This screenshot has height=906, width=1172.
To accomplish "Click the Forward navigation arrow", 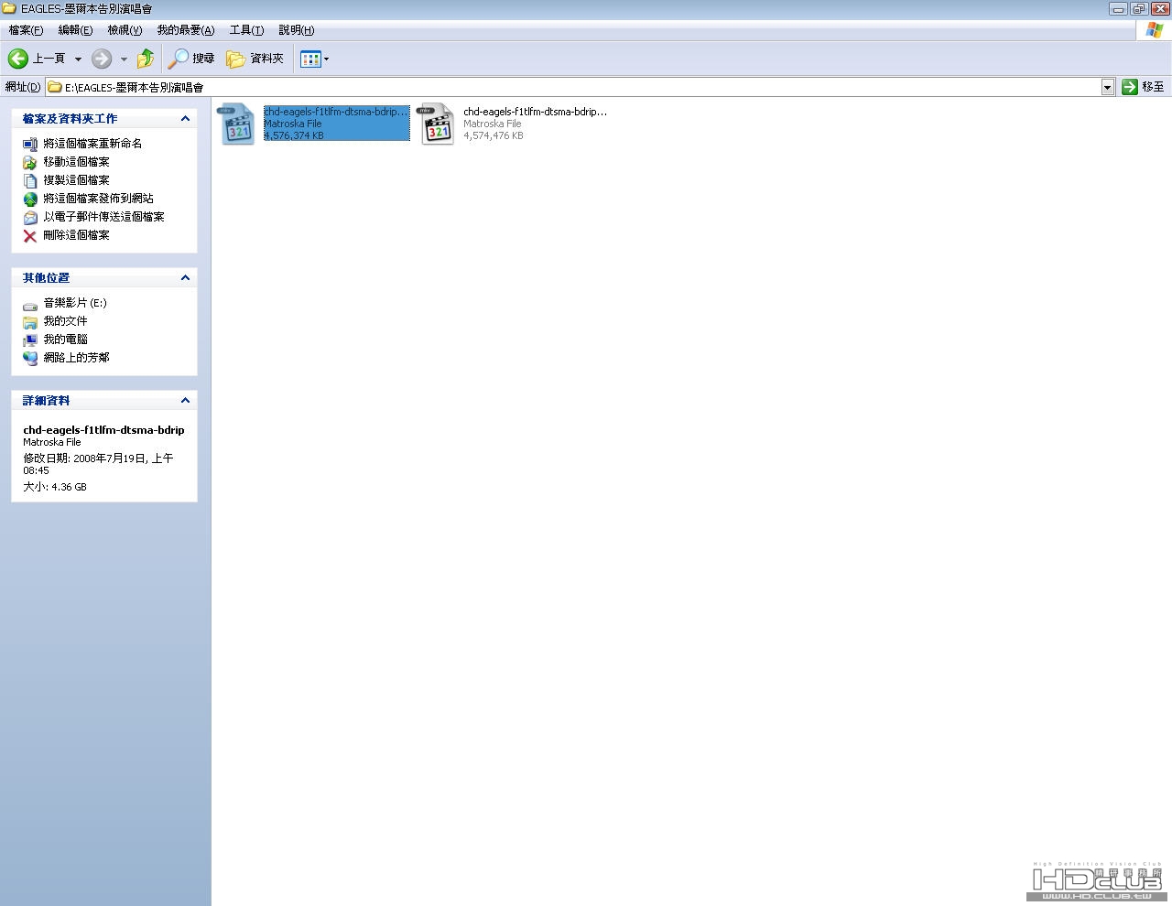I will pos(102,59).
